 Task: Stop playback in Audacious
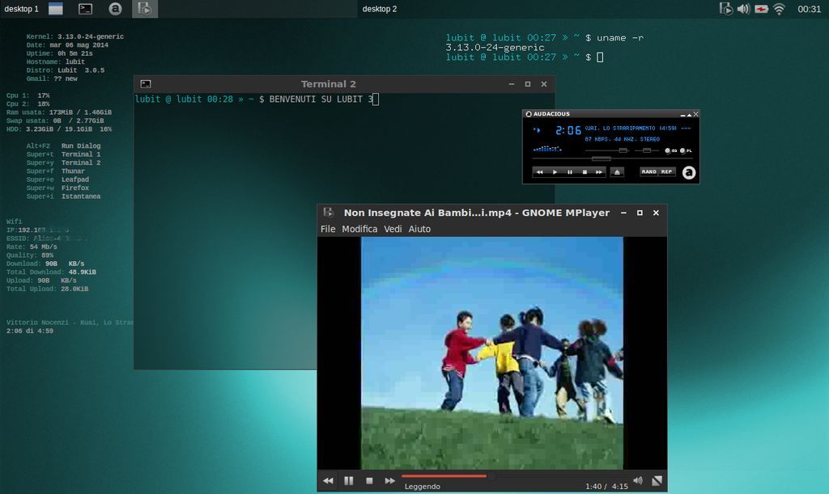pos(585,172)
